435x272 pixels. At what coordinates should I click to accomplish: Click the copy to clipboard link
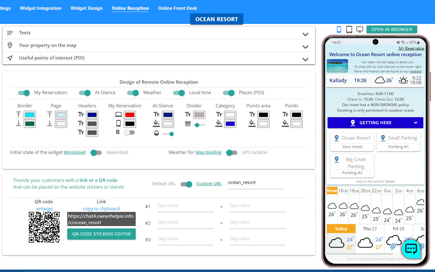(101, 209)
